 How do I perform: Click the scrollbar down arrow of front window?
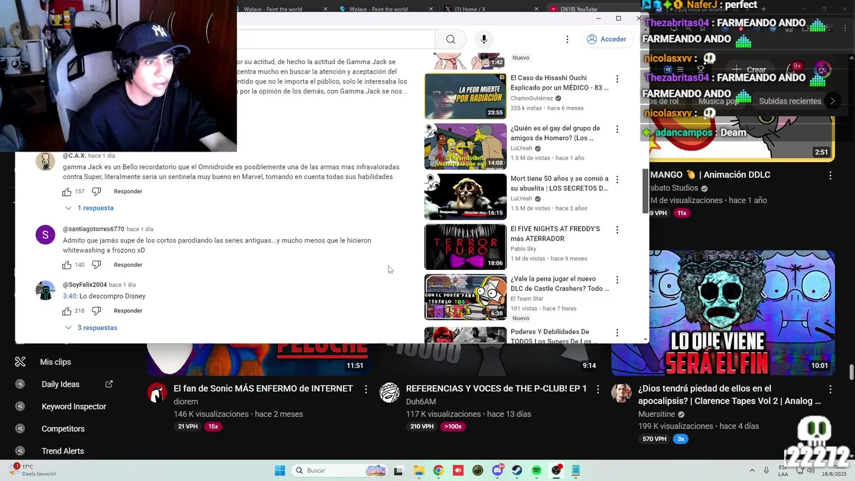(645, 339)
